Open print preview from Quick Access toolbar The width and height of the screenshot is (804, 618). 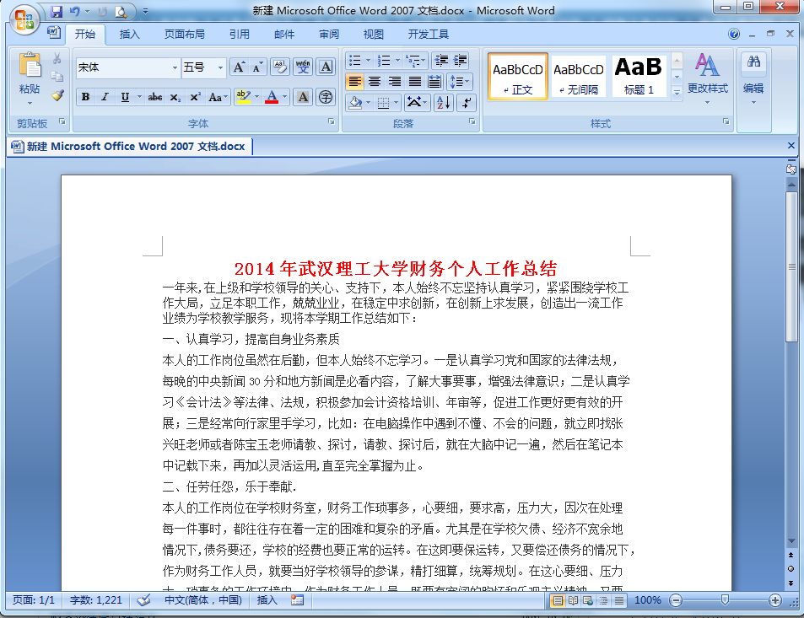[121, 11]
